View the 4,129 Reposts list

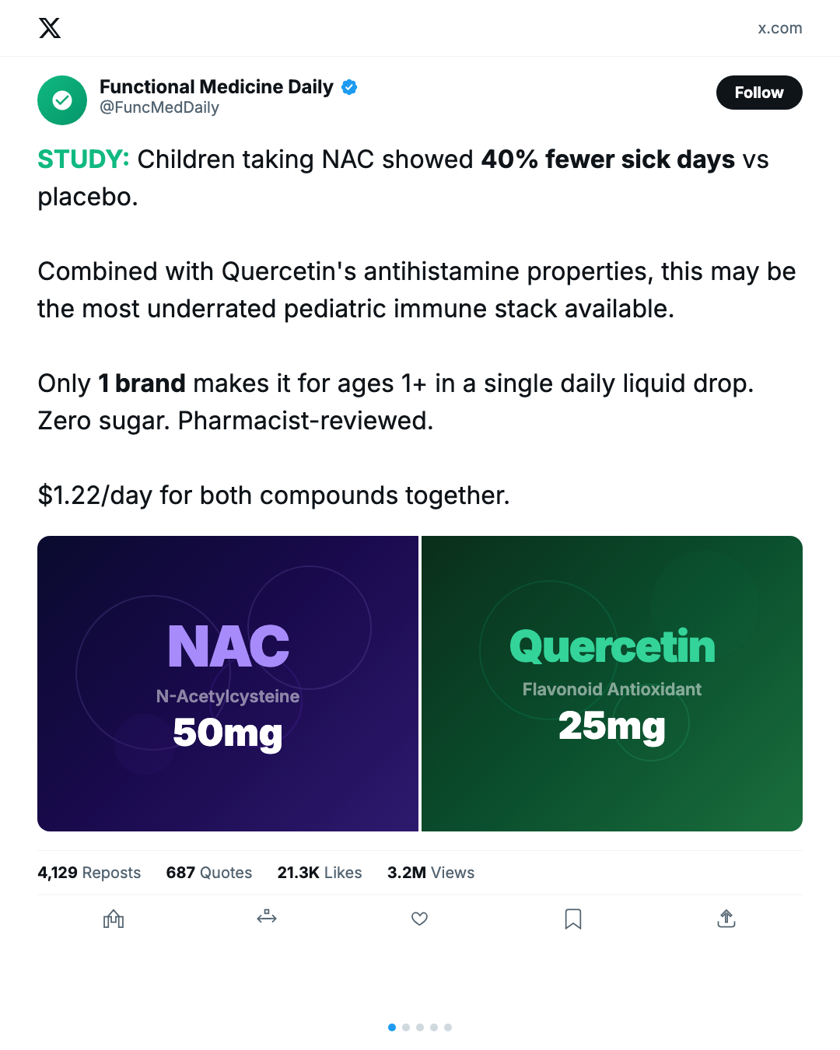click(89, 873)
